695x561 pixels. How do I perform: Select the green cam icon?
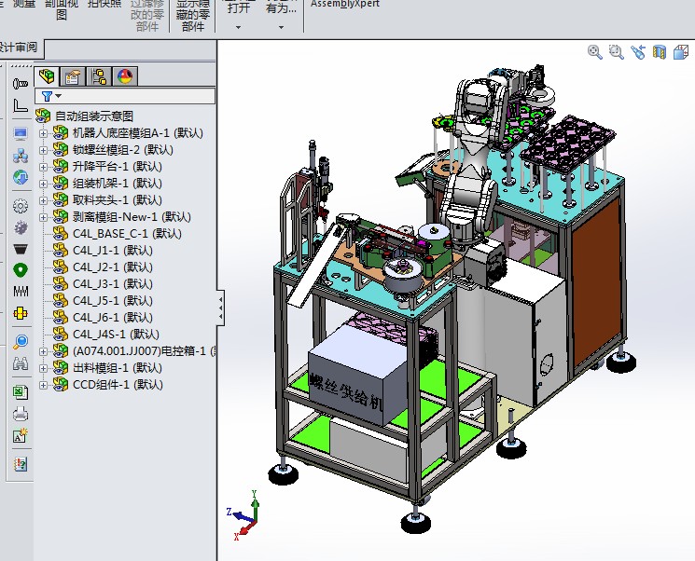[21, 269]
